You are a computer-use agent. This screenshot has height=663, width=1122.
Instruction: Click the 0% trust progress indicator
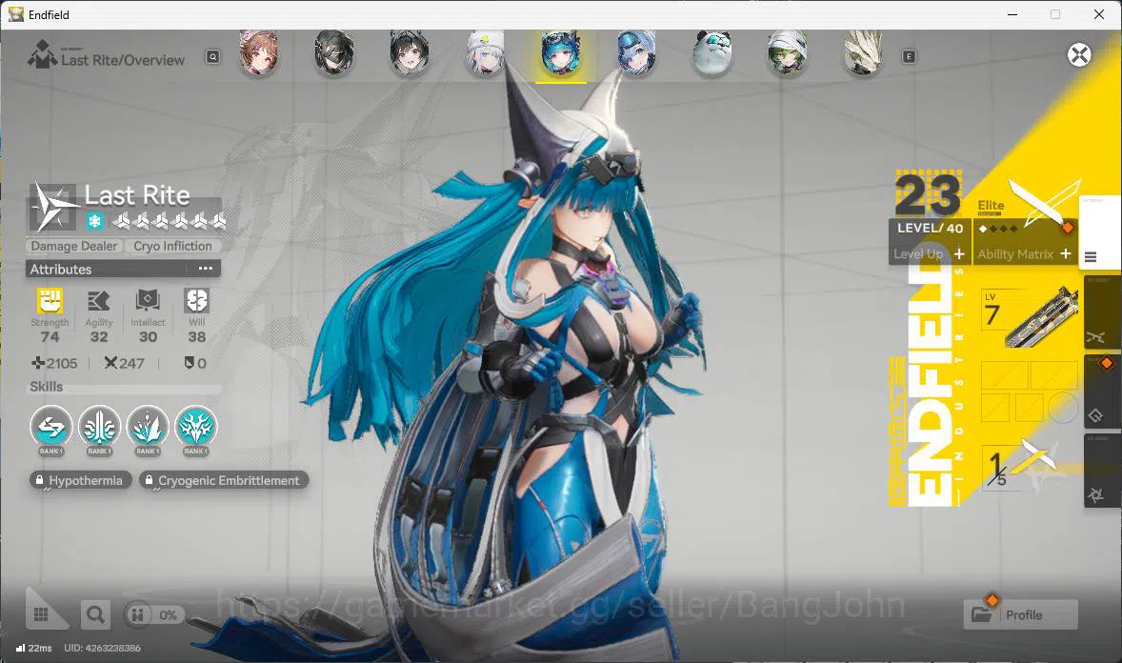click(x=154, y=614)
